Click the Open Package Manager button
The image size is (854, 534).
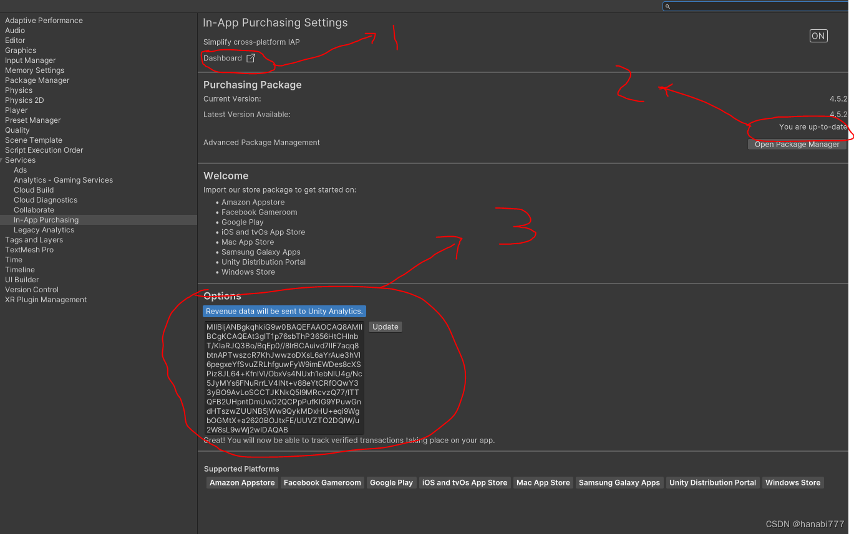pos(797,145)
